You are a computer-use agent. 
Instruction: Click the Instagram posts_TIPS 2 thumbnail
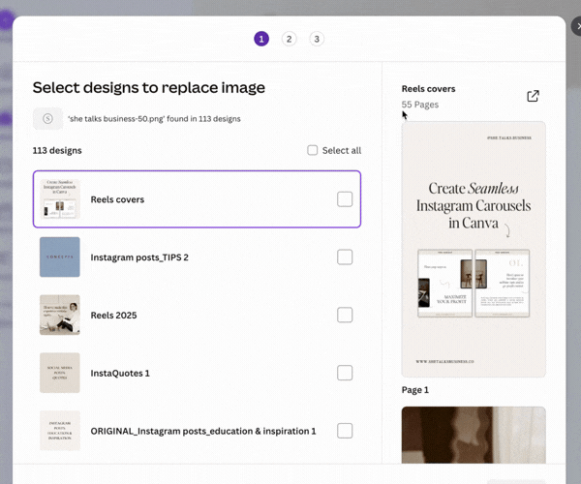pos(60,257)
